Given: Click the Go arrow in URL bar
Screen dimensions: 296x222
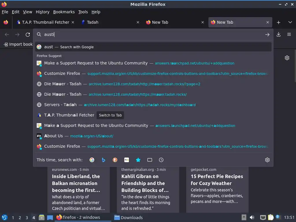Looking at the screenshot, I should tap(267, 35).
